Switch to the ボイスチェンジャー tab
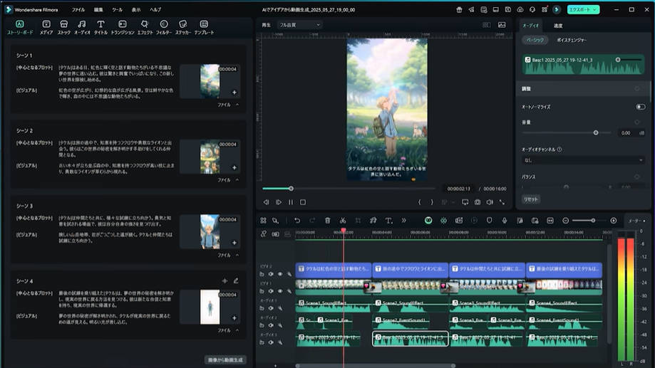The height and width of the screenshot is (368, 655). point(572,40)
